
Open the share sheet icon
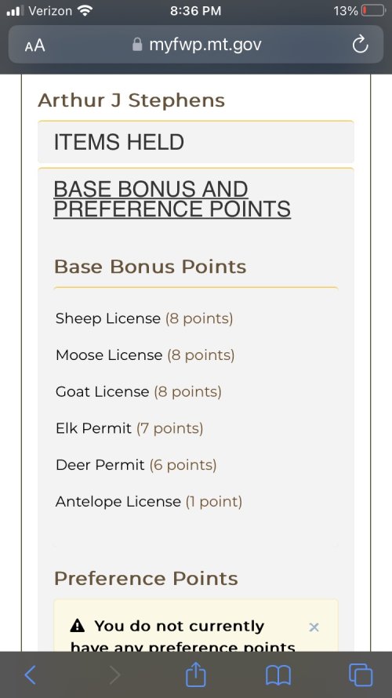click(196, 674)
